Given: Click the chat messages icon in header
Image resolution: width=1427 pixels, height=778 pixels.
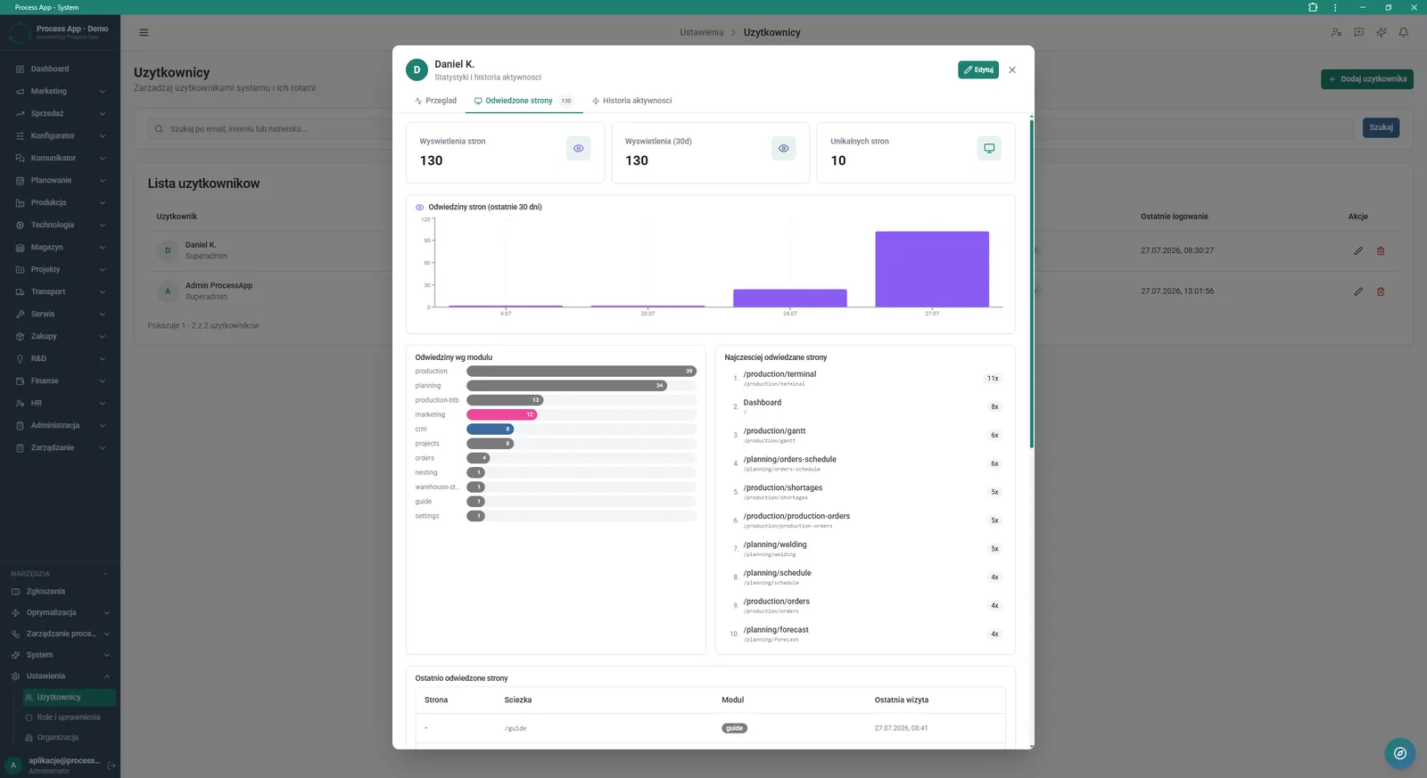Looking at the screenshot, I should (1358, 32).
